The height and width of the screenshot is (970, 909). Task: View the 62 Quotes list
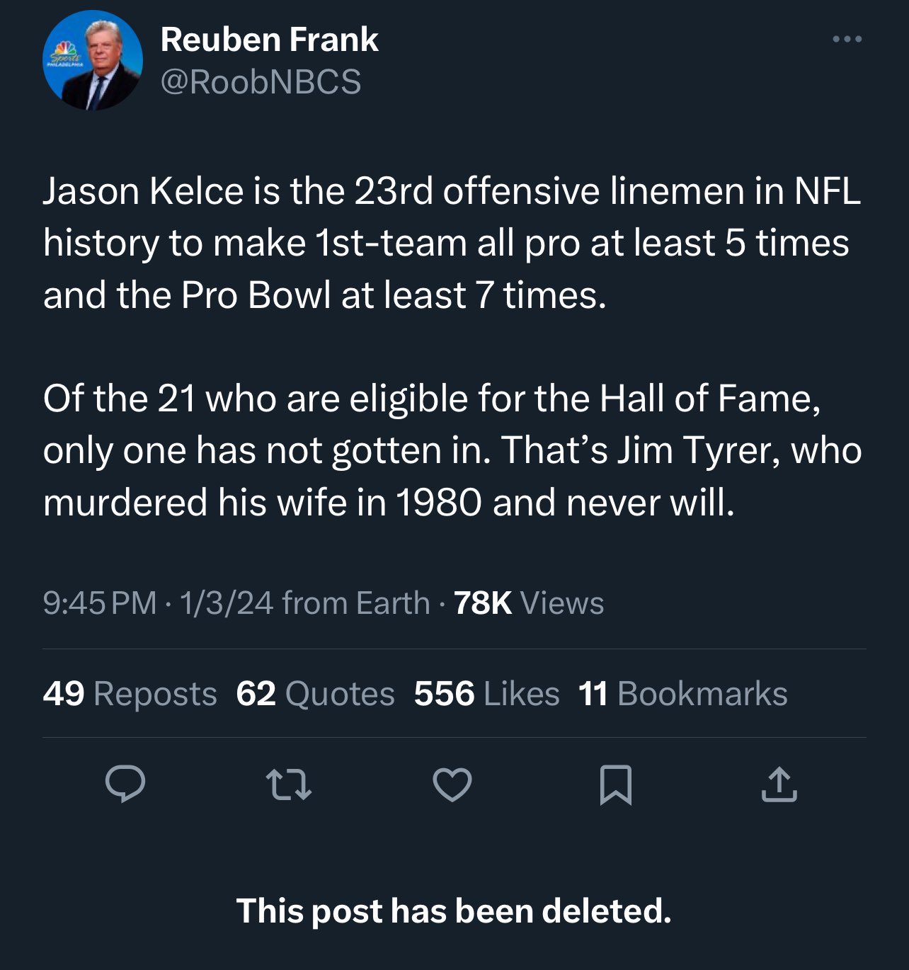click(315, 694)
